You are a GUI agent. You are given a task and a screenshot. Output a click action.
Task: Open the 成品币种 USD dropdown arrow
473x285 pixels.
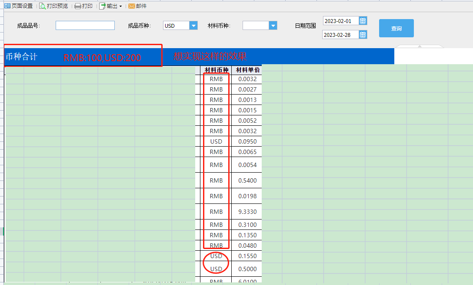pyautogui.click(x=193, y=26)
